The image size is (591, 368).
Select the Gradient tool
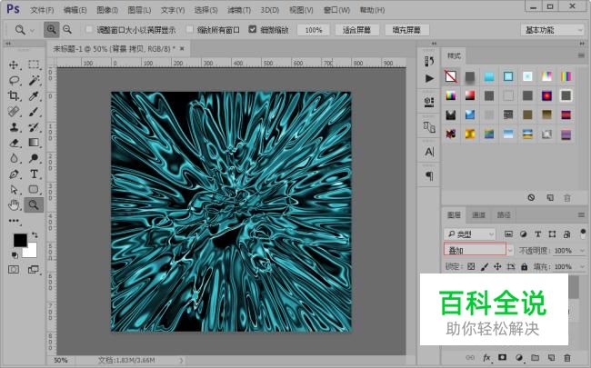(x=34, y=143)
